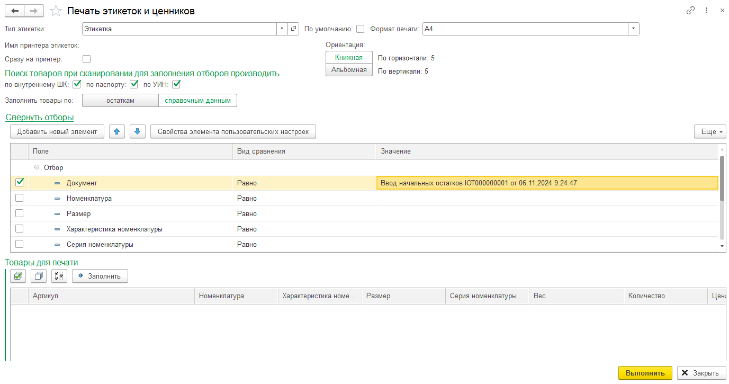The height and width of the screenshot is (384, 729).
Task: Copy link via the chain icon
Action: (690, 11)
